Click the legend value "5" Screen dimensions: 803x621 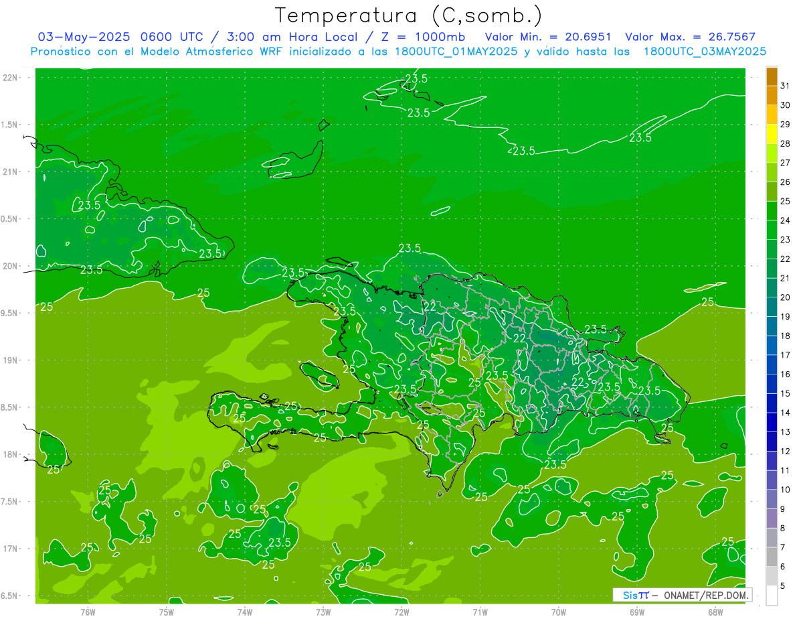[x=783, y=586]
